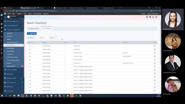
Task: Open Windows Start menu
Action: coord(2,96)
